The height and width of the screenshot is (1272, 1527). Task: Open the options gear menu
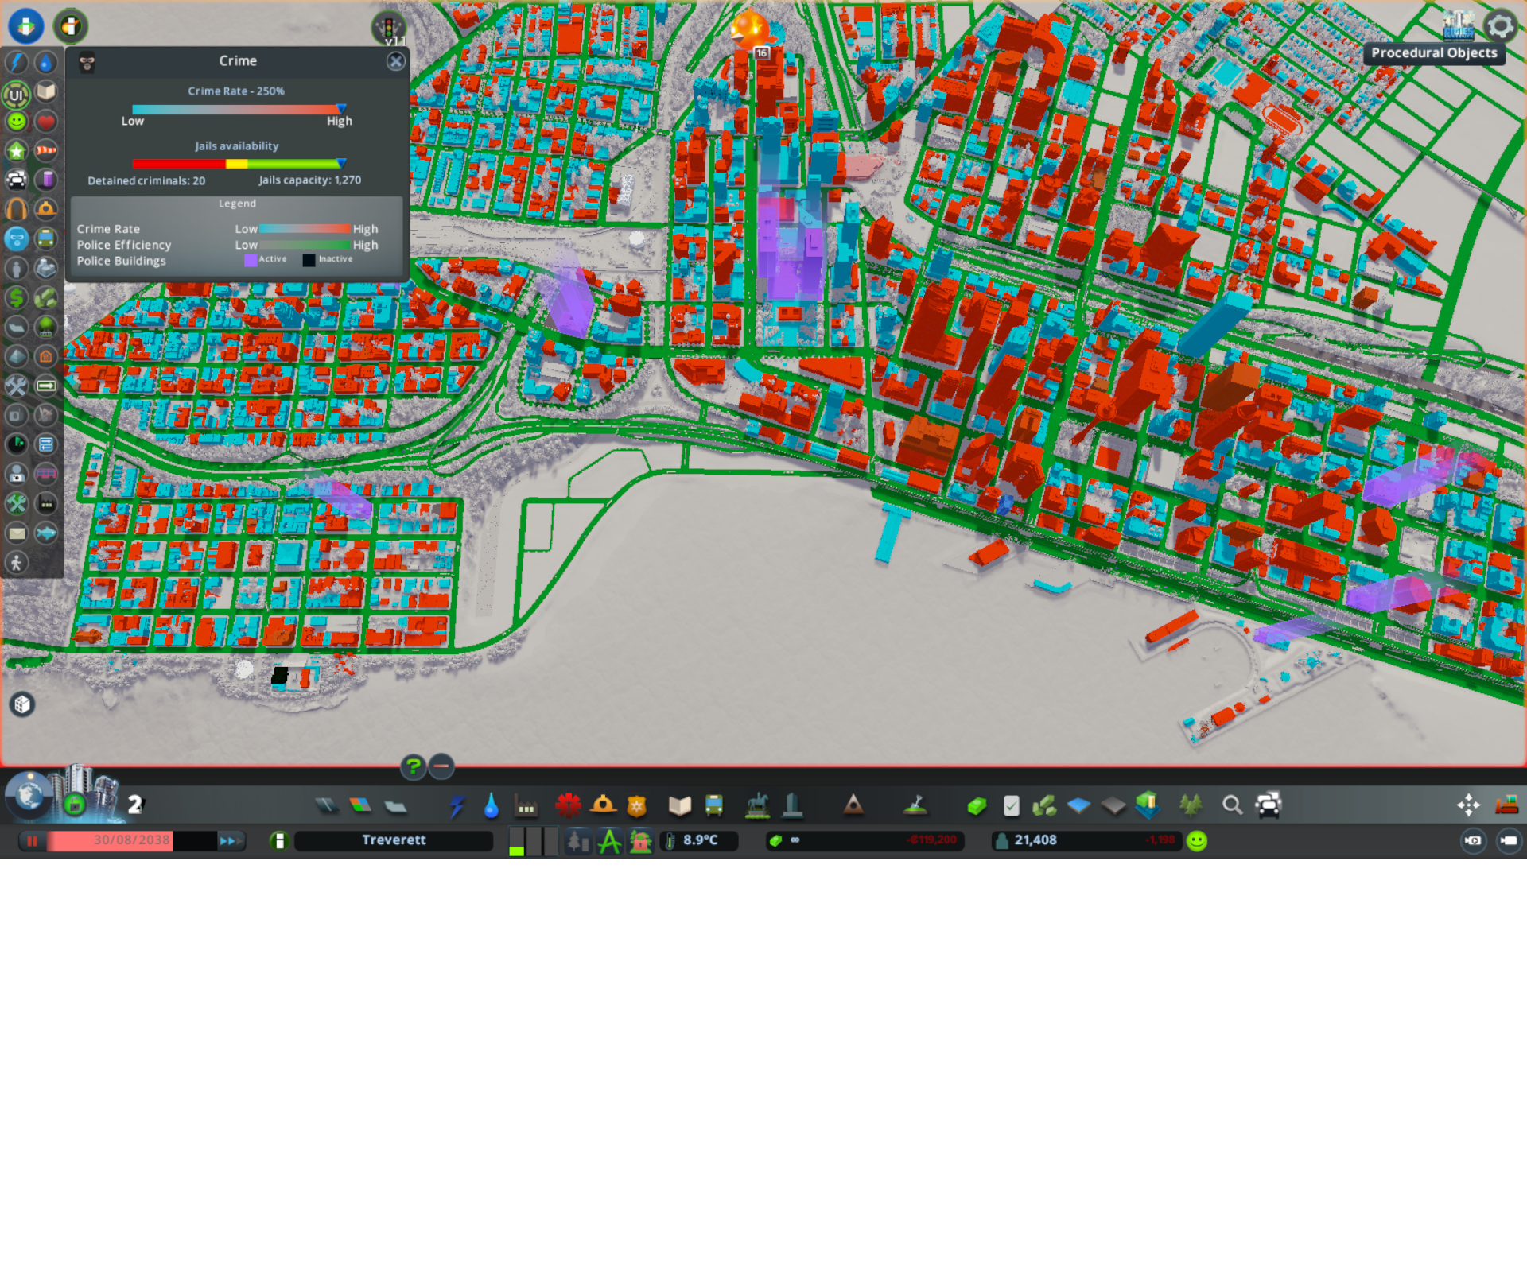coord(1500,25)
